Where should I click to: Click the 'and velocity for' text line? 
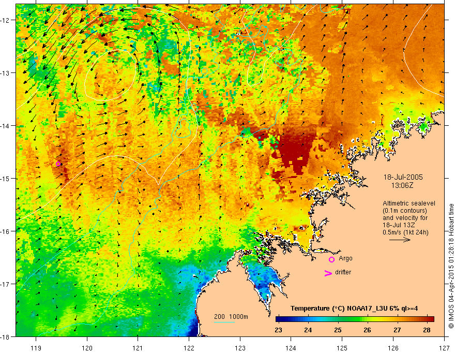coord(405,218)
